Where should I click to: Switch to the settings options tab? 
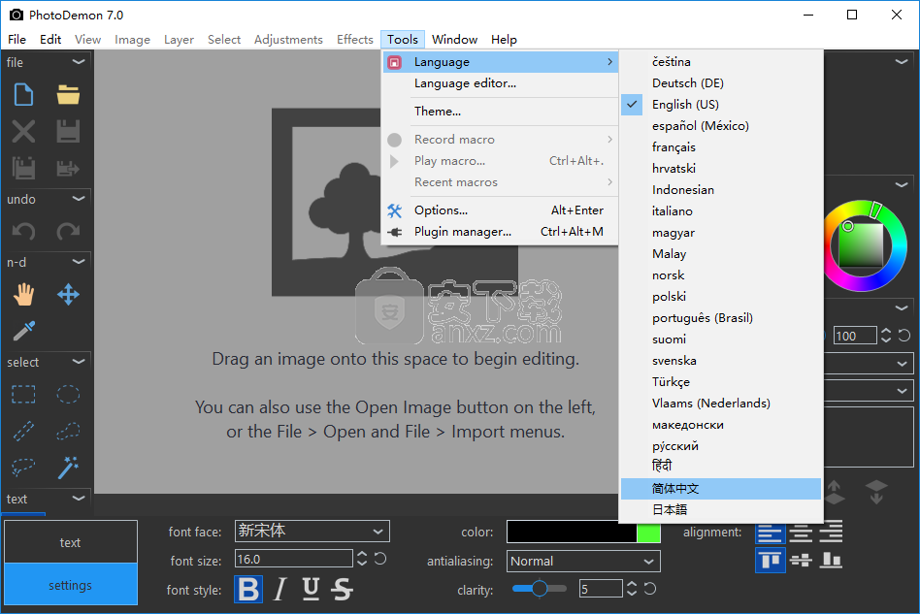tap(71, 585)
